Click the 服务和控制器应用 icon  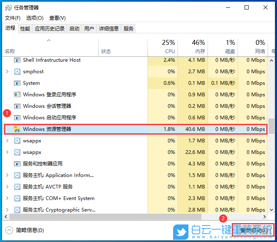point(17,164)
